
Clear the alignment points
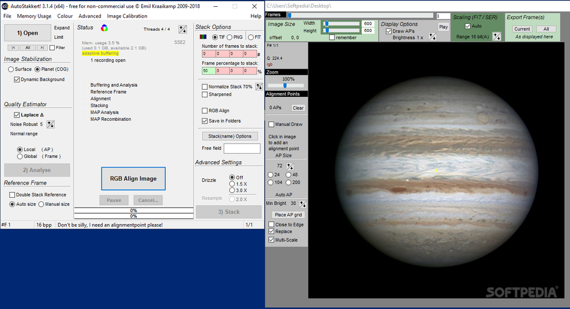pyautogui.click(x=298, y=108)
